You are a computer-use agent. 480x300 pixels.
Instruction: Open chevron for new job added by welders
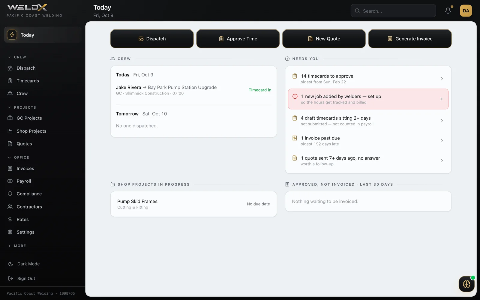(442, 99)
